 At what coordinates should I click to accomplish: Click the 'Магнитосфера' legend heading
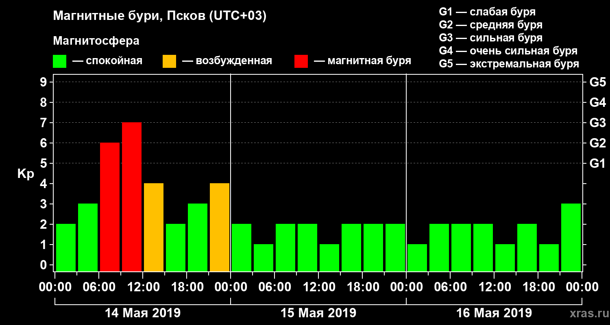(x=96, y=41)
